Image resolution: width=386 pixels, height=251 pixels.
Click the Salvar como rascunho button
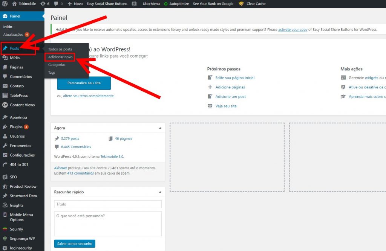tap(74, 243)
